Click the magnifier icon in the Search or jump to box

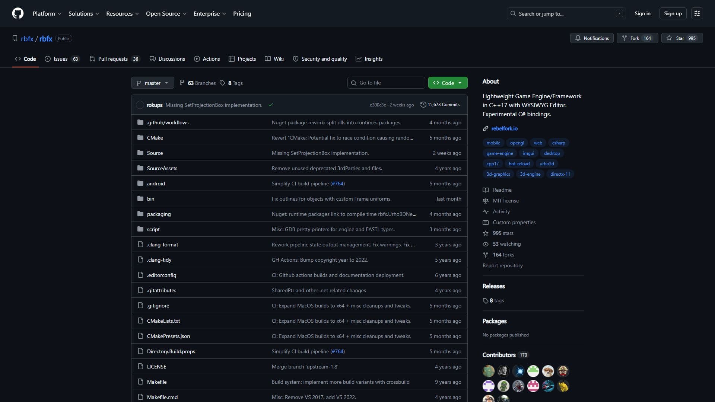click(x=513, y=13)
